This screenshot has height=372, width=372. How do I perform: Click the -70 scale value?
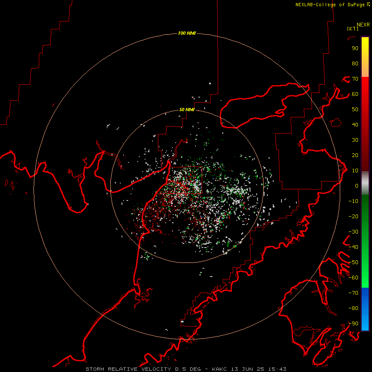point(353,293)
